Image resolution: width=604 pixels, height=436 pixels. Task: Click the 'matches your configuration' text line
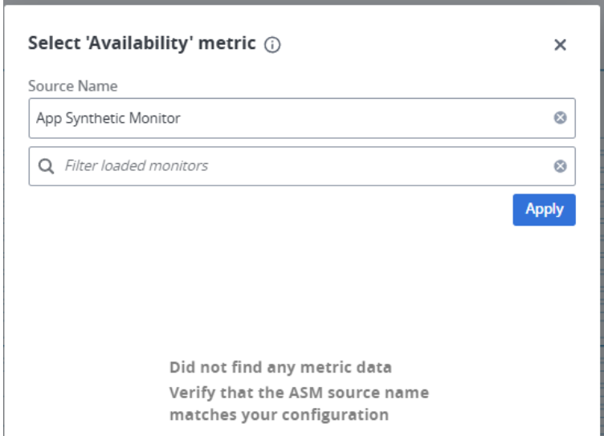pos(279,415)
